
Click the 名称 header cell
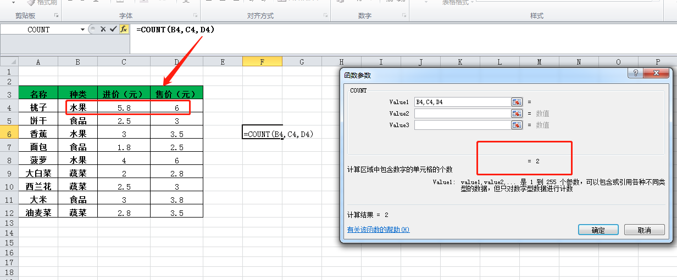38,94
